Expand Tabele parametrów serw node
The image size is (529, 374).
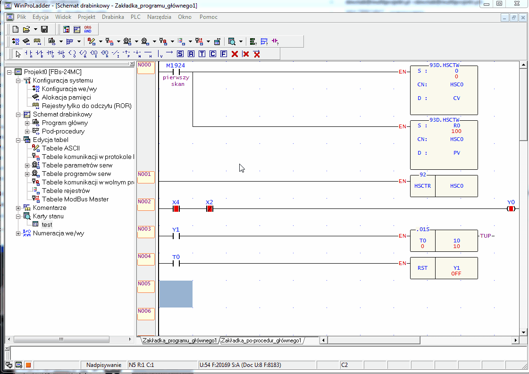pos(27,166)
